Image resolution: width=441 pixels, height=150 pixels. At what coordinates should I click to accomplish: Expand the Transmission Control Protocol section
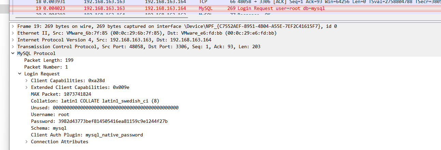[13, 47]
